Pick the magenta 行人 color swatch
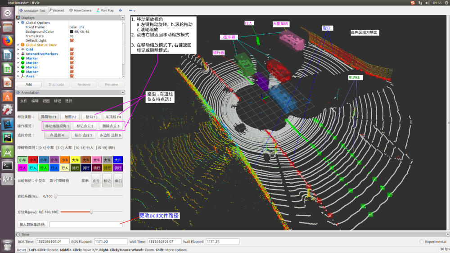 (x=22, y=168)
